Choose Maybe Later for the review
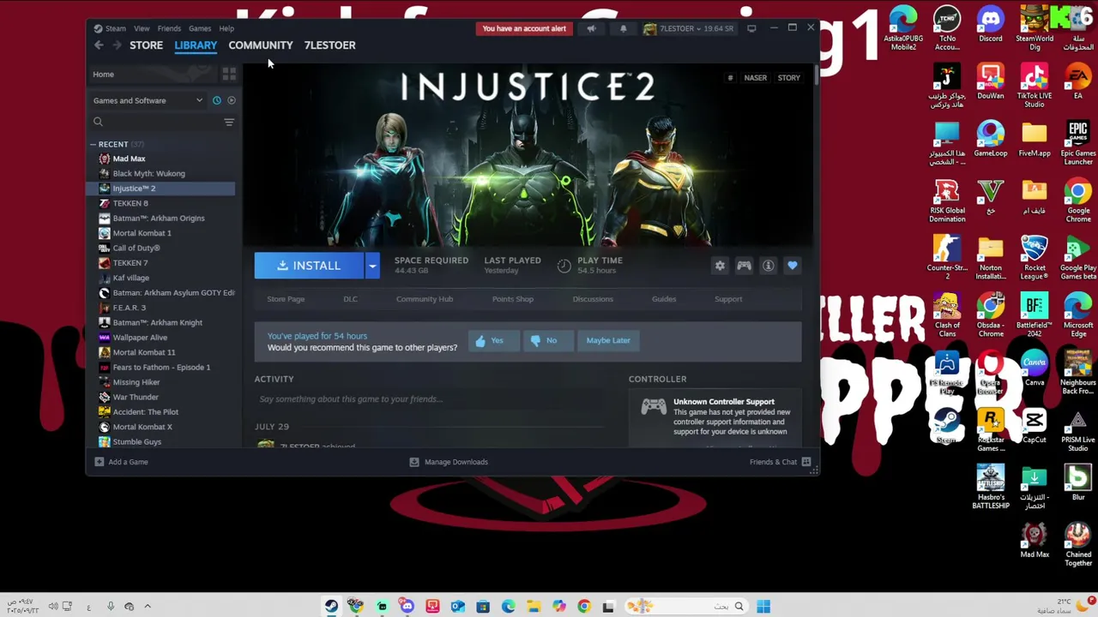 [608, 340]
